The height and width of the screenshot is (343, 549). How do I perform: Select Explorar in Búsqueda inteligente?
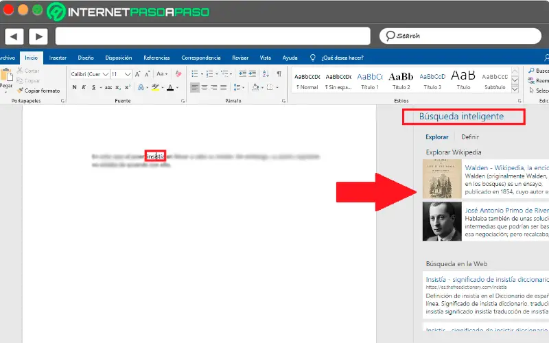(436, 137)
